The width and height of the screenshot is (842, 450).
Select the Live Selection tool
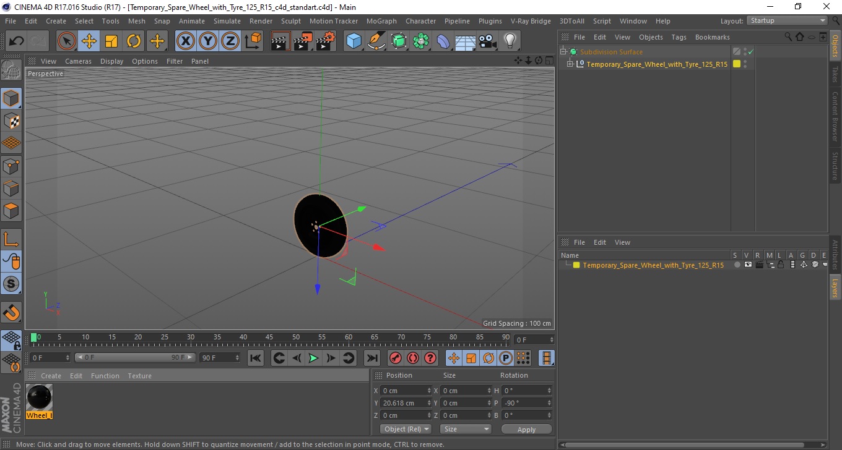(x=67, y=41)
